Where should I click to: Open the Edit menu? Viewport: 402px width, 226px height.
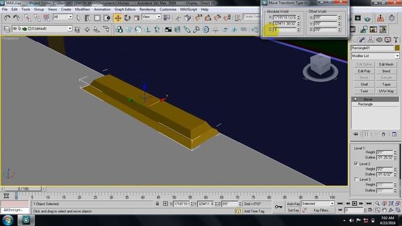coord(14,9)
